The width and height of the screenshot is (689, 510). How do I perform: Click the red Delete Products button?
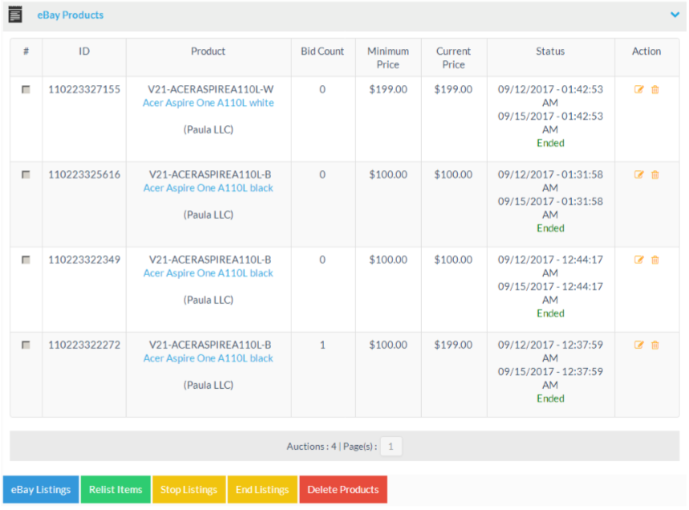[x=342, y=490]
